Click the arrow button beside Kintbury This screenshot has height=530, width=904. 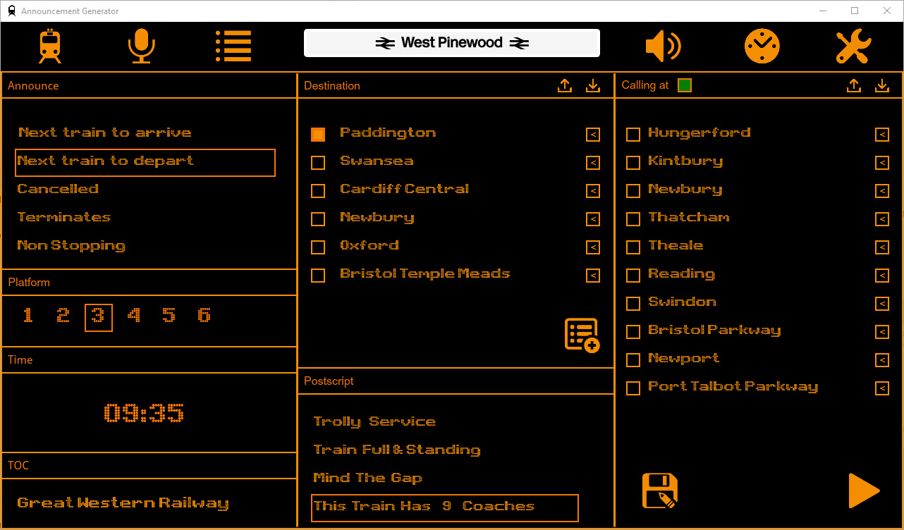point(882,163)
